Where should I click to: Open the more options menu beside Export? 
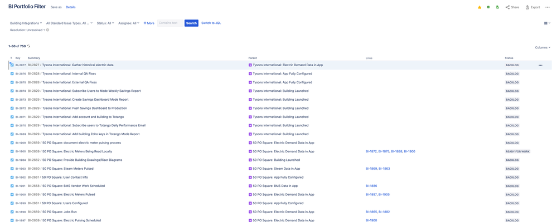tap(548, 7)
